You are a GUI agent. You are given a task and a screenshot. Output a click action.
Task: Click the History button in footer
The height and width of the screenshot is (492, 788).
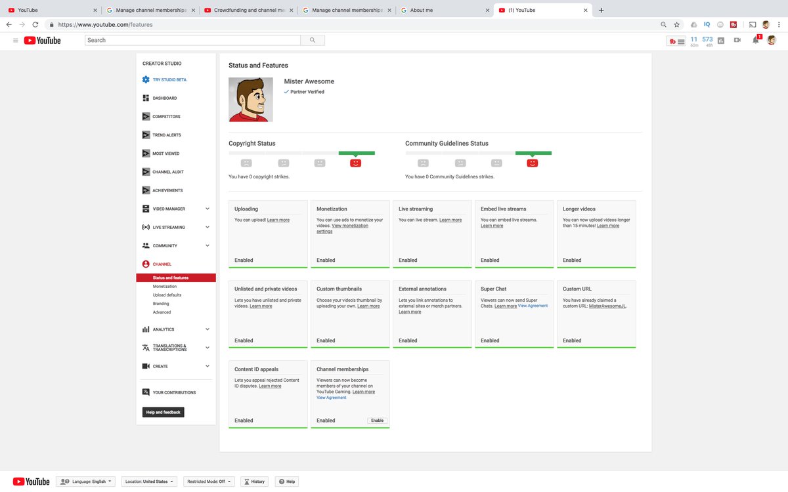255,482
